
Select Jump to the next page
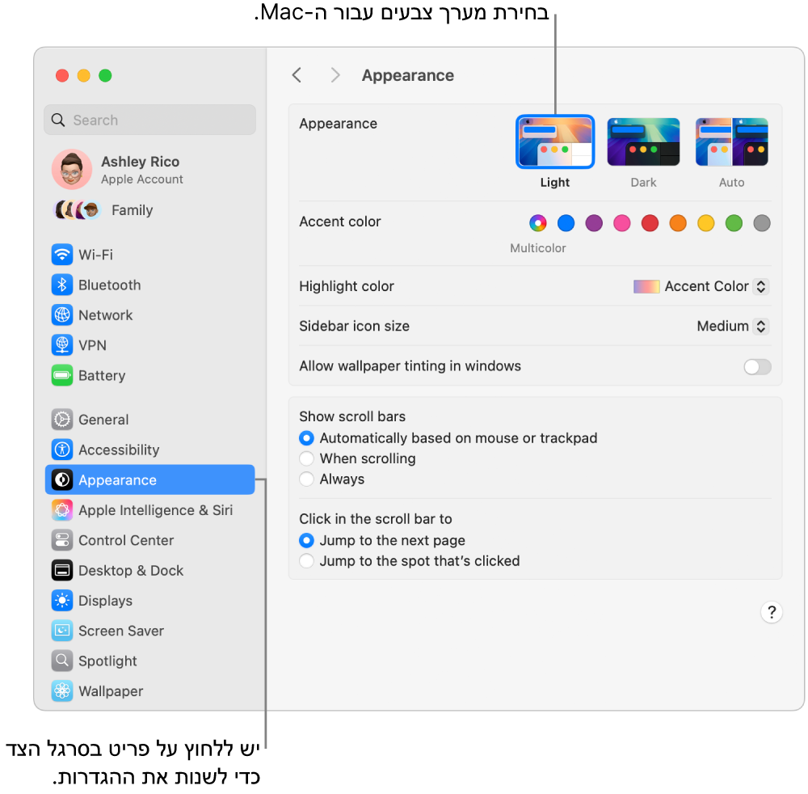[x=306, y=540]
